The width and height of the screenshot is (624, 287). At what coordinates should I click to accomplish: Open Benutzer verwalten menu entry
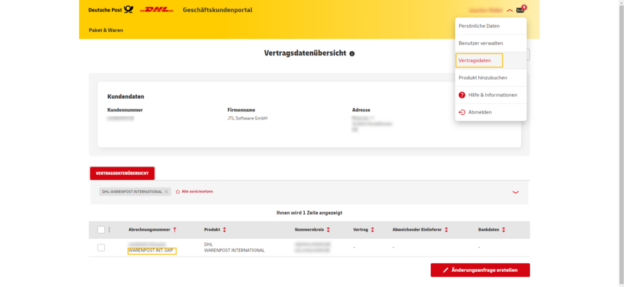491,43
